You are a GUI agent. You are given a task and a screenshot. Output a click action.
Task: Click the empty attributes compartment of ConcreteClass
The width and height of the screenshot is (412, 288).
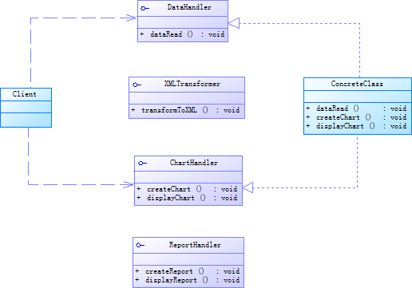tap(358, 97)
